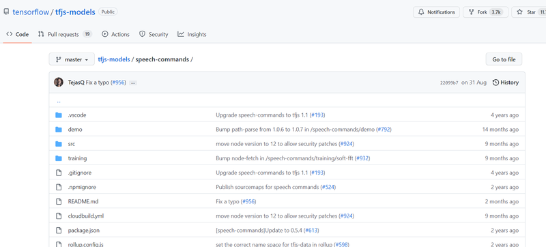Open the tfjs-models repository title link
The image size is (546, 247).
point(75,12)
